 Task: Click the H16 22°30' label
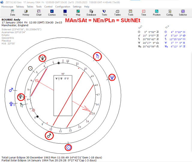8,43
